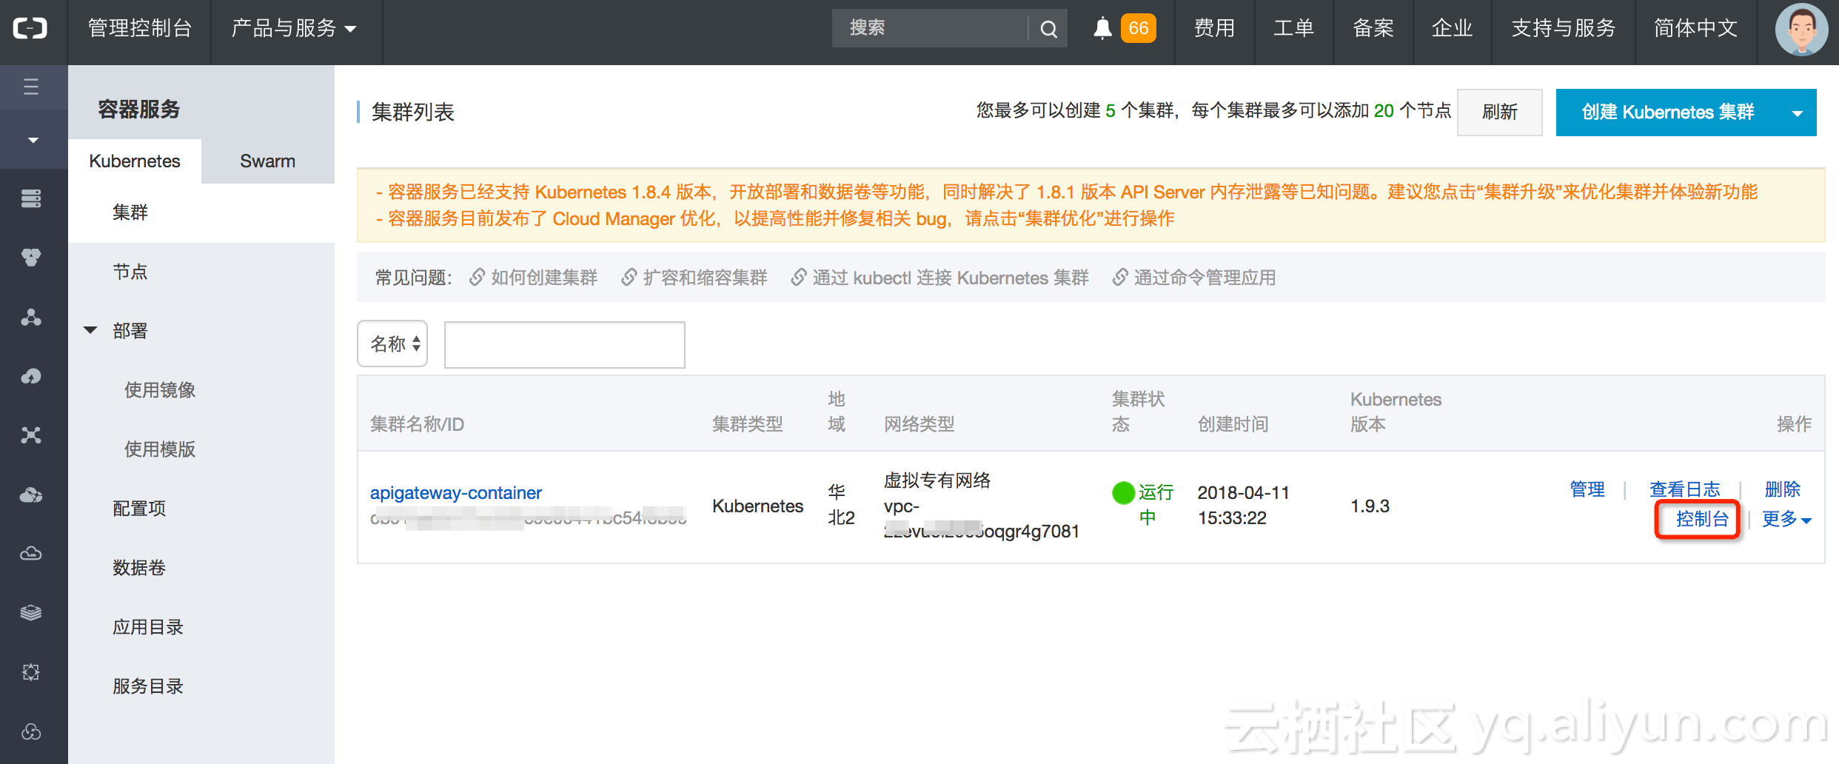1839x764 pixels.
Task: Collapse the left rail using the caret arrow
Action: [x=33, y=140]
